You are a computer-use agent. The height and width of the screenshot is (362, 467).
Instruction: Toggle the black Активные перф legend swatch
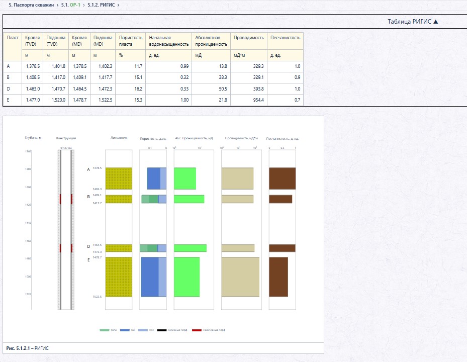coord(162,330)
